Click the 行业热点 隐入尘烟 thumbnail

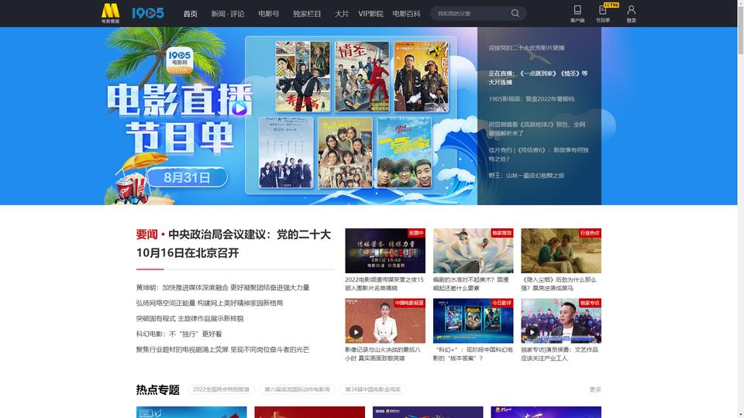click(x=561, y=251)
